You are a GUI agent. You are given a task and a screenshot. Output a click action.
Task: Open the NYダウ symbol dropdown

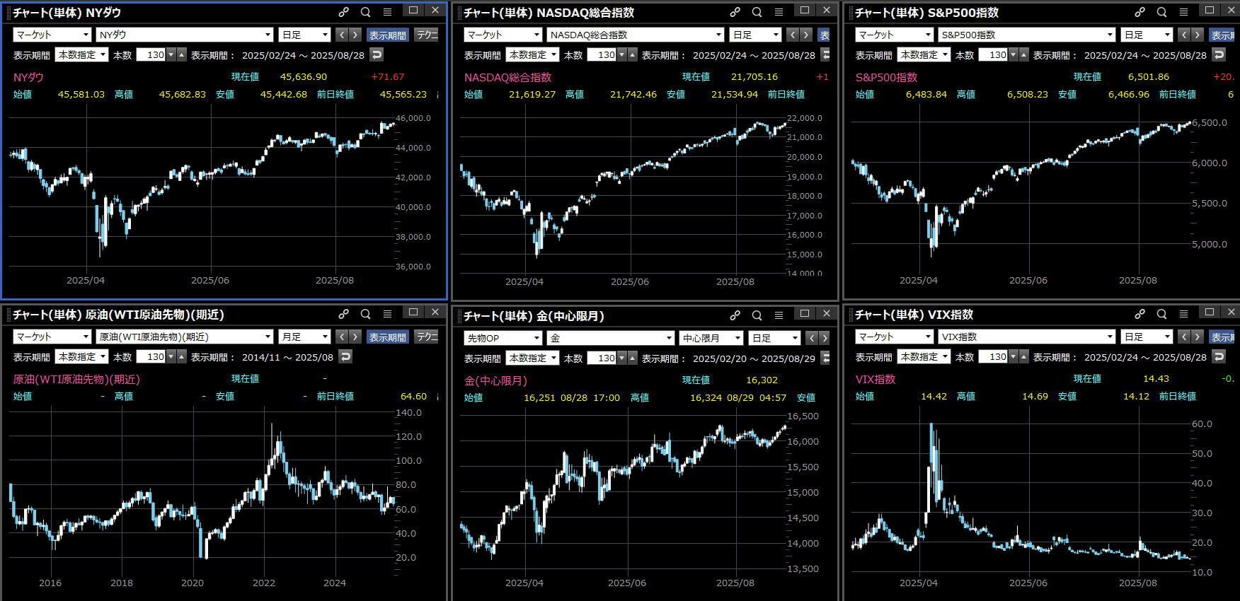point(184,35)
